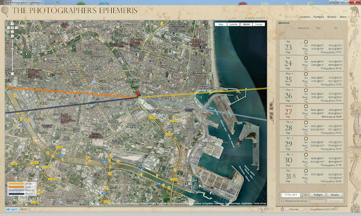Enable the Elevation at the horizon option
361x216 pixels.
tap(283, 201)
